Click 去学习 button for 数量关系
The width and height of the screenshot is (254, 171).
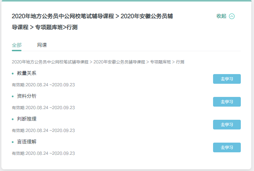pyautogui.click(x=227, y=79)
